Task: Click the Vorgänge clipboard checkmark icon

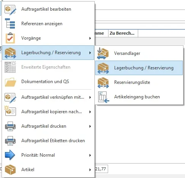Action: click(x=10, y=38)
